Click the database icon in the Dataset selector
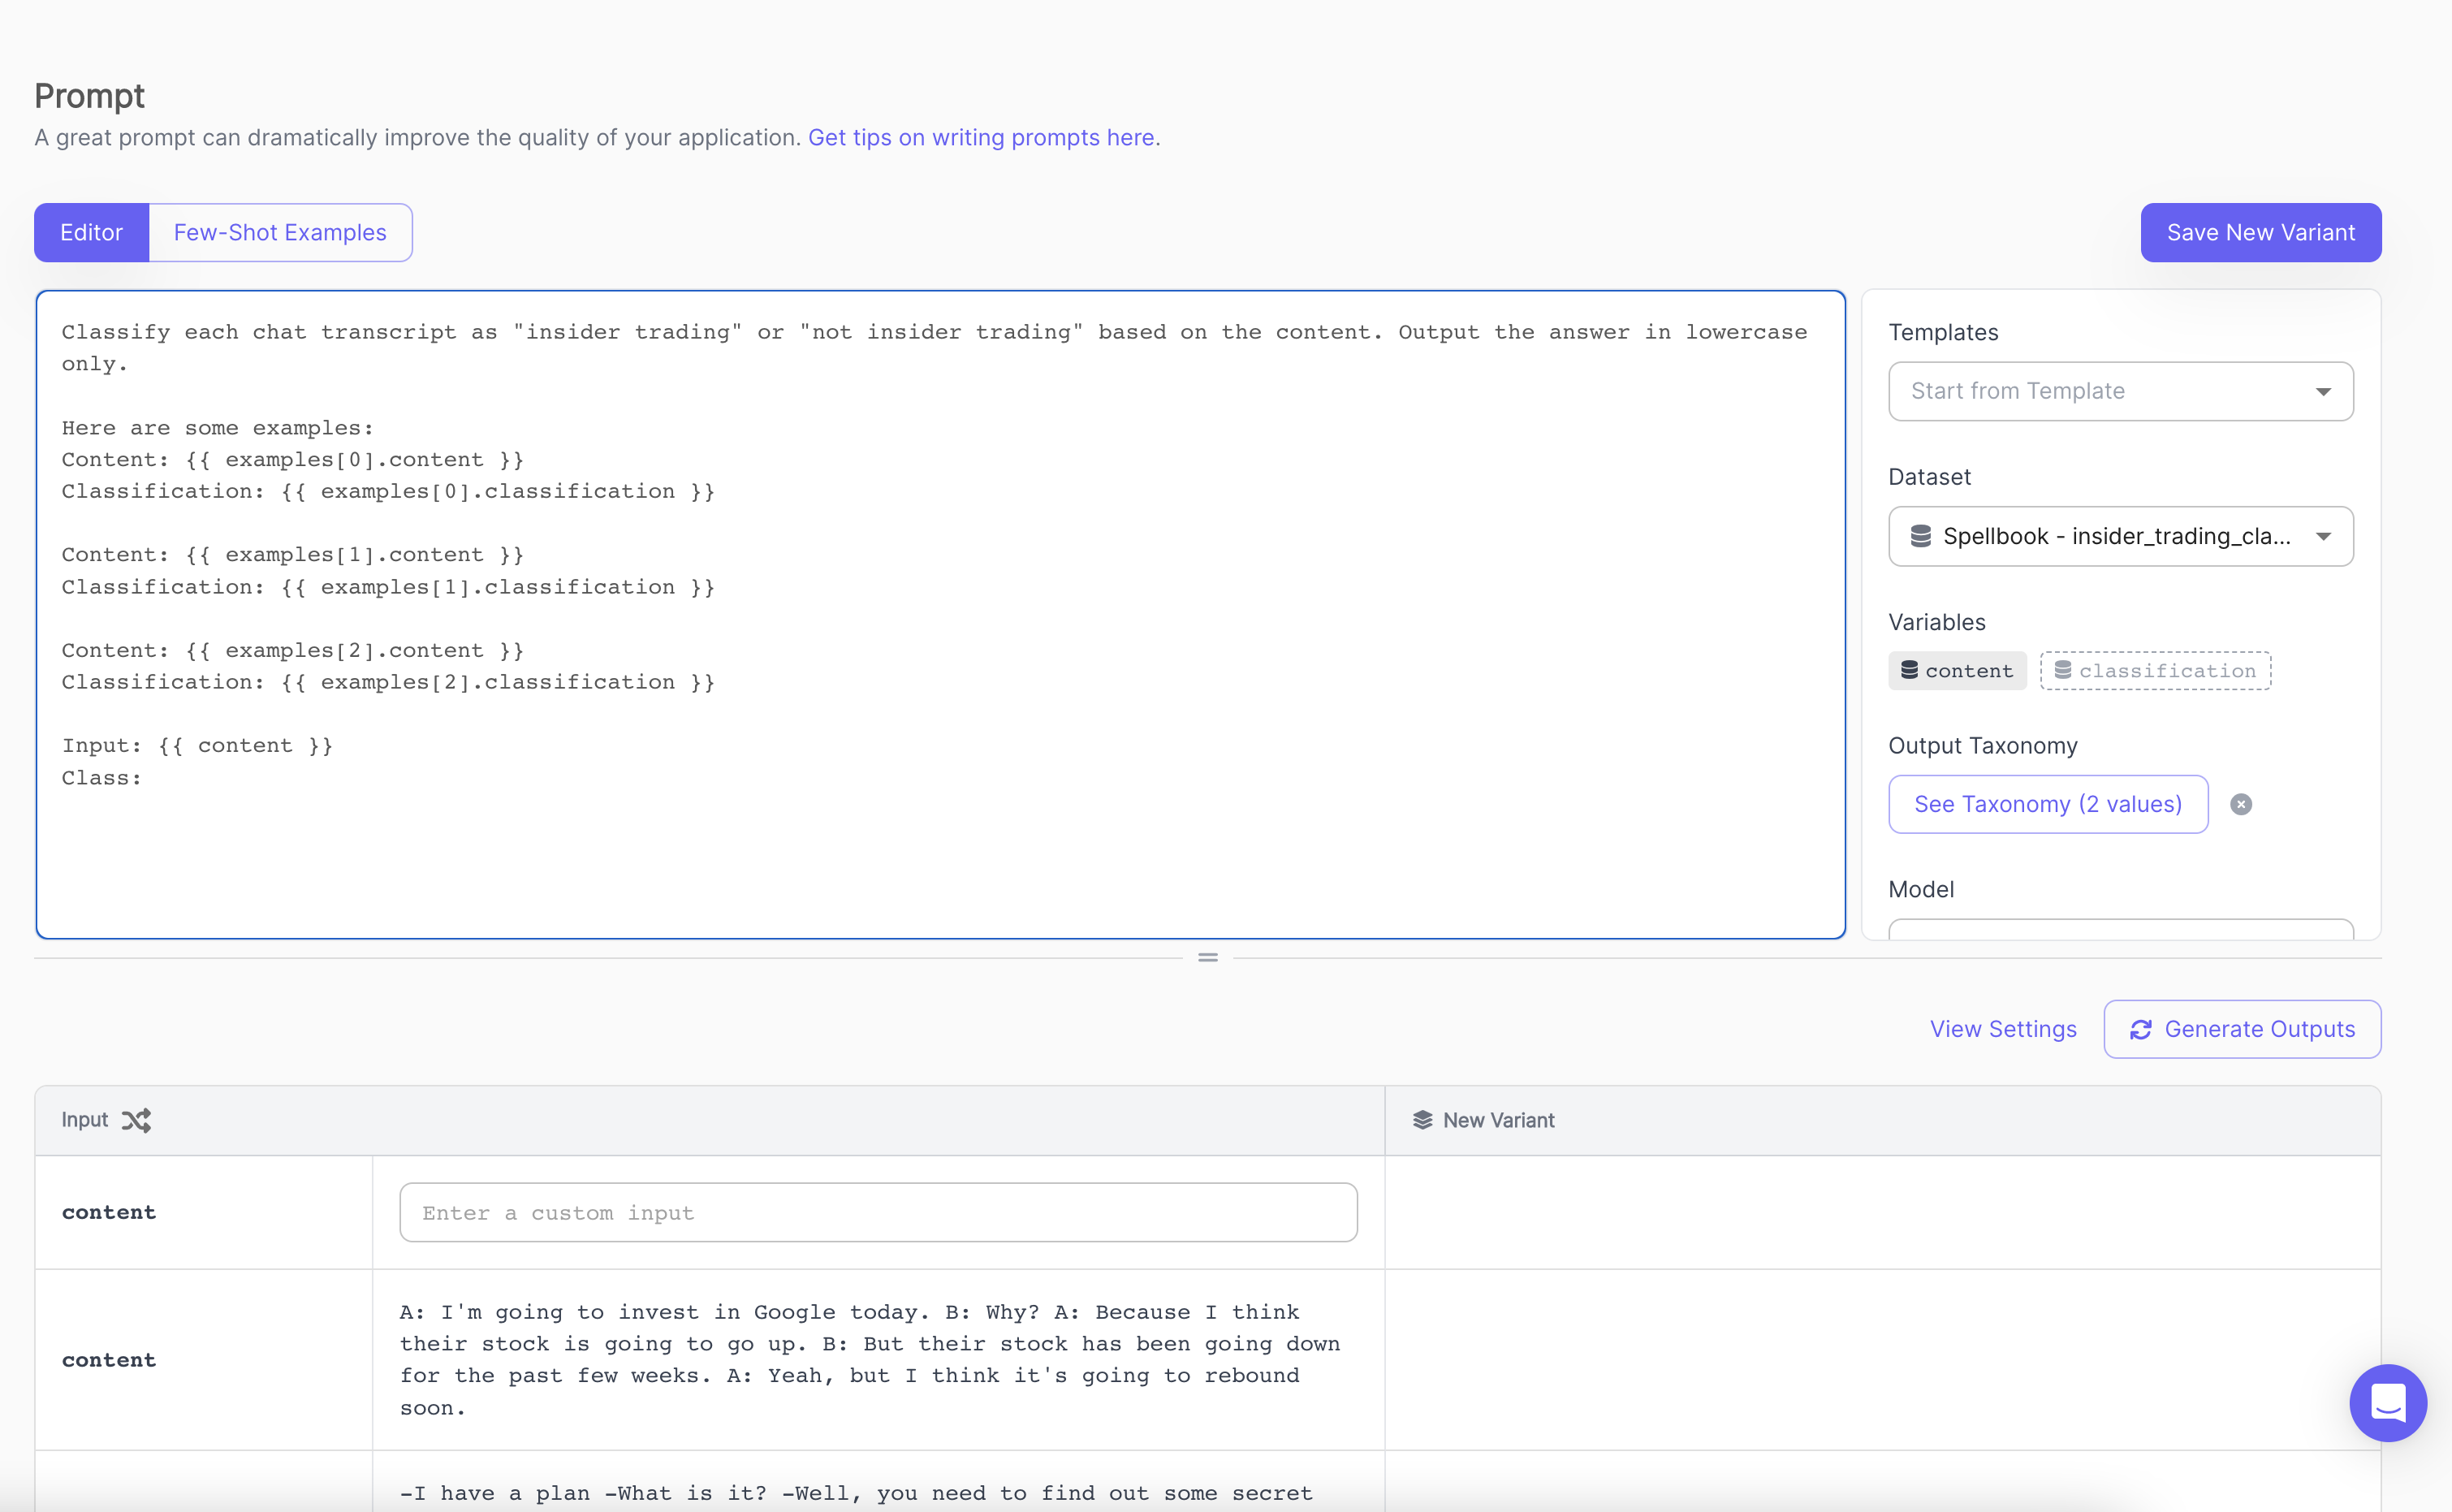 tap(1921, 536)
